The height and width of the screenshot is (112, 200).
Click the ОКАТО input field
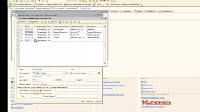coord(93,80)
